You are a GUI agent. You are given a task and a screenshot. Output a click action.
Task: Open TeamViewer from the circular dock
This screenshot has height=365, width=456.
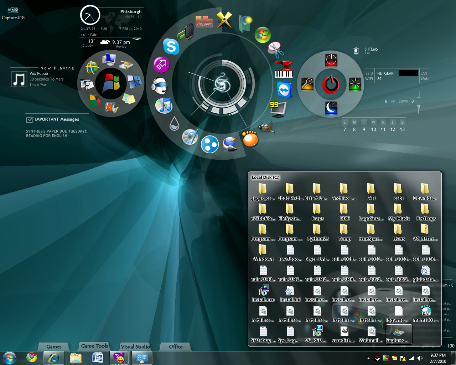285,90
